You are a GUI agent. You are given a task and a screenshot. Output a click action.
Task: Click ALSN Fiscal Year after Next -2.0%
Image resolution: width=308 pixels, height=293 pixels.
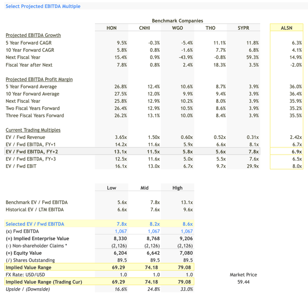pos(296,65)
